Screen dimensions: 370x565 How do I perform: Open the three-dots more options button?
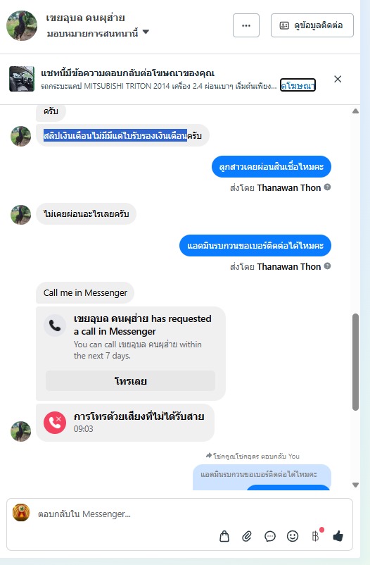(x=246, y=25)
